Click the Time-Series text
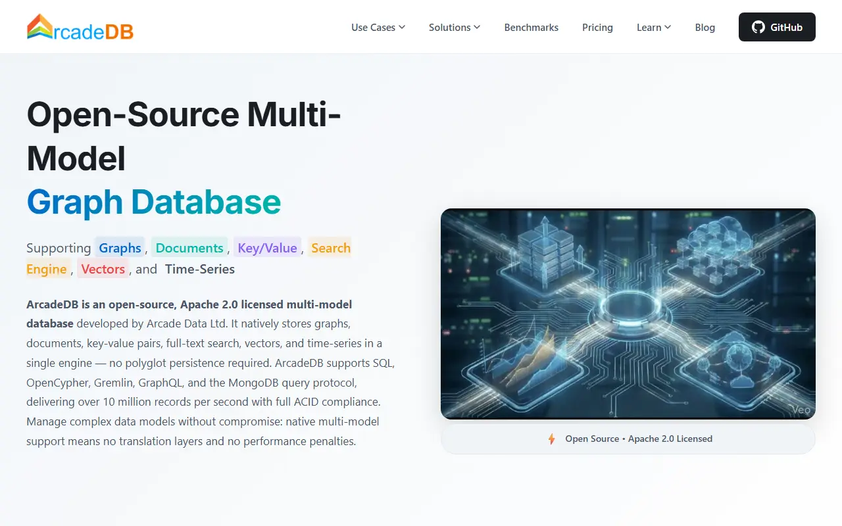Screen dimensions: 842x526 tap(200, 269)
